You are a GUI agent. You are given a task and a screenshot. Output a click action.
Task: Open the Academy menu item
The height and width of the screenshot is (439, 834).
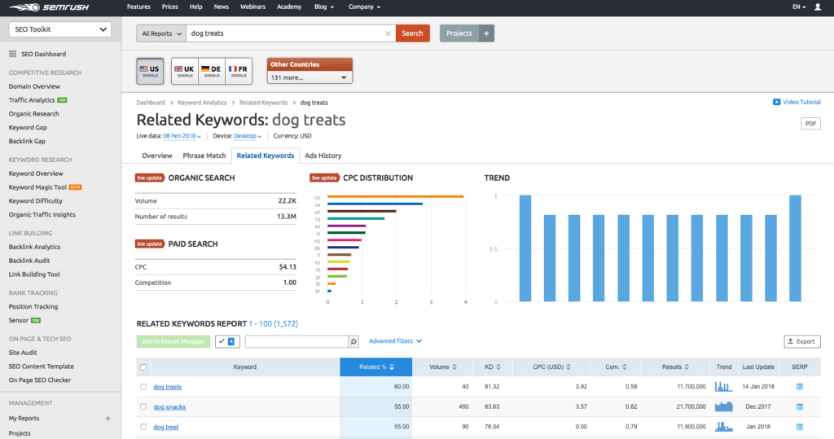(x=289, y=7)
